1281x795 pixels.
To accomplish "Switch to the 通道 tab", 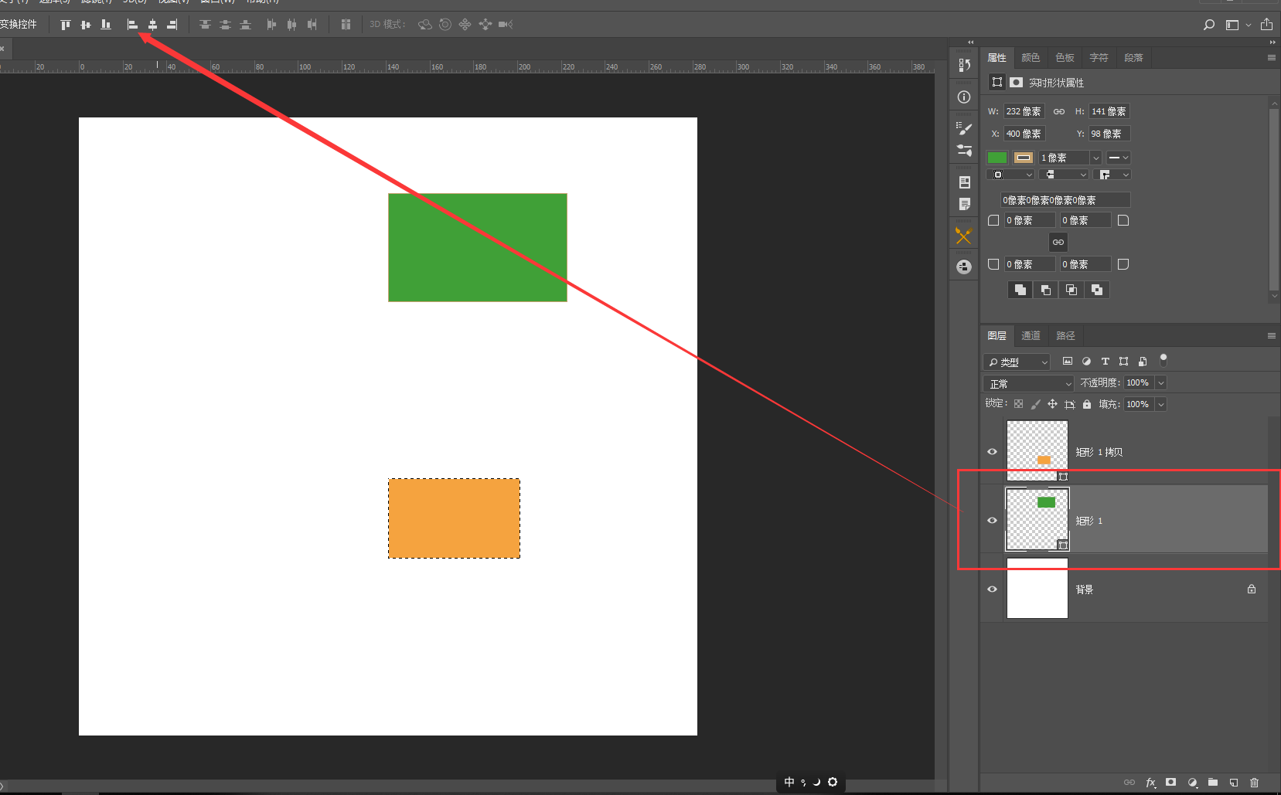I will [x=1031, y=336].
